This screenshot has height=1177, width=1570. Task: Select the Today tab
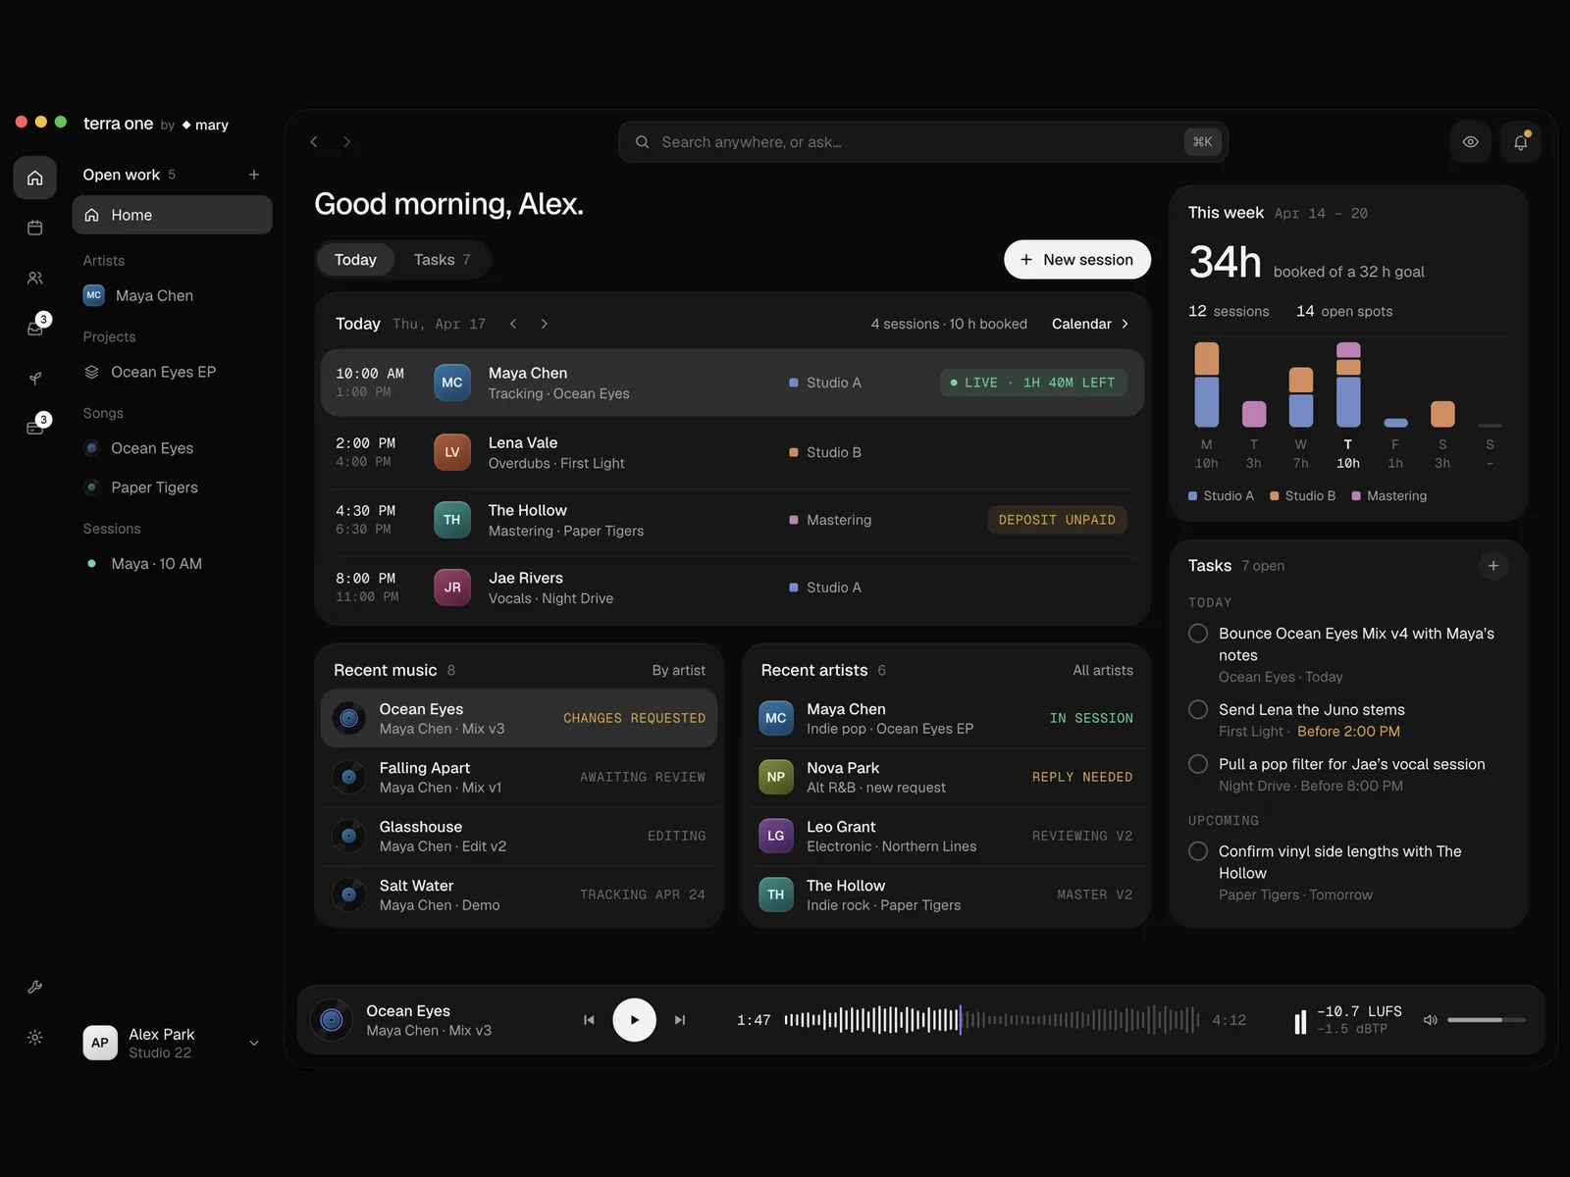[x=355, y=260]
